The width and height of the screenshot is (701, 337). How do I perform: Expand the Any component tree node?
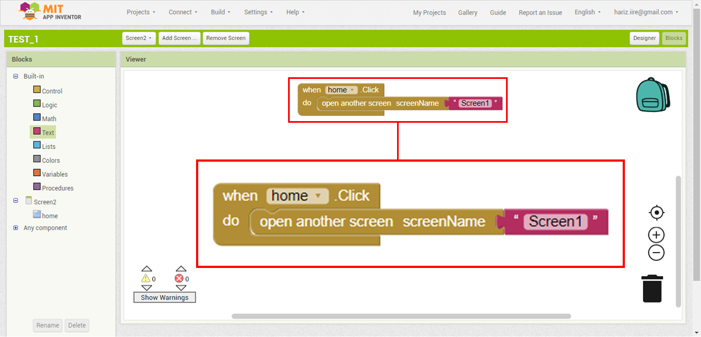(x=16, y=228)
